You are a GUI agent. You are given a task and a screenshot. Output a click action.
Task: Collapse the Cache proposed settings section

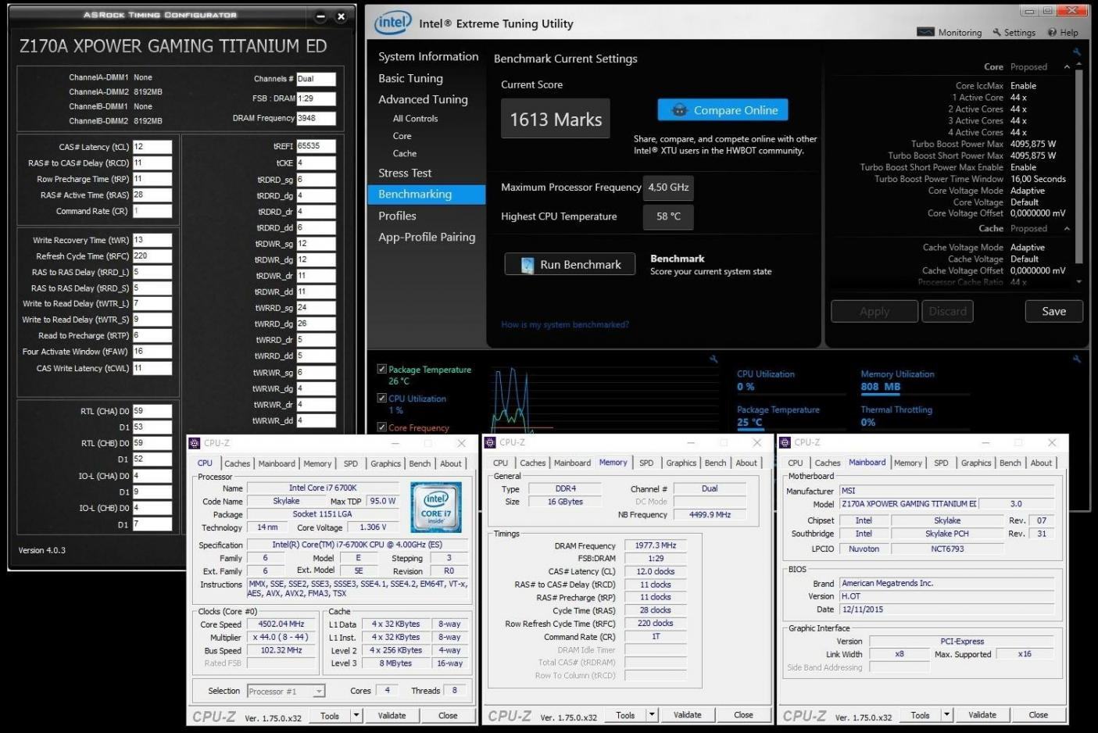[x=1067, y=229]
